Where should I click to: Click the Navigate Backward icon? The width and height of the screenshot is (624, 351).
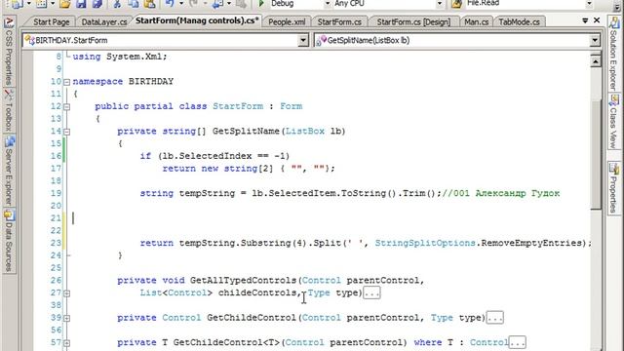tap(217, 4)
